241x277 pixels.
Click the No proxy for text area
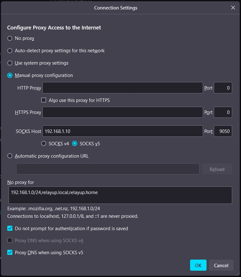coord(120,195)
